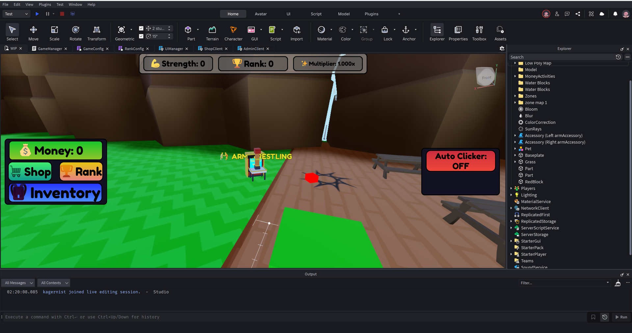The width and height of the screenshot is (632, 333).
Task: Switch to the Model ribbon tab
Action: click(344, 14)
